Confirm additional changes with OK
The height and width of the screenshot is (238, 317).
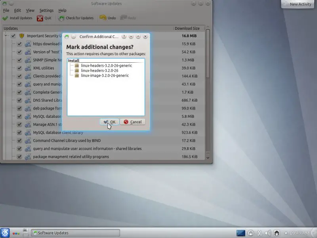109,122
